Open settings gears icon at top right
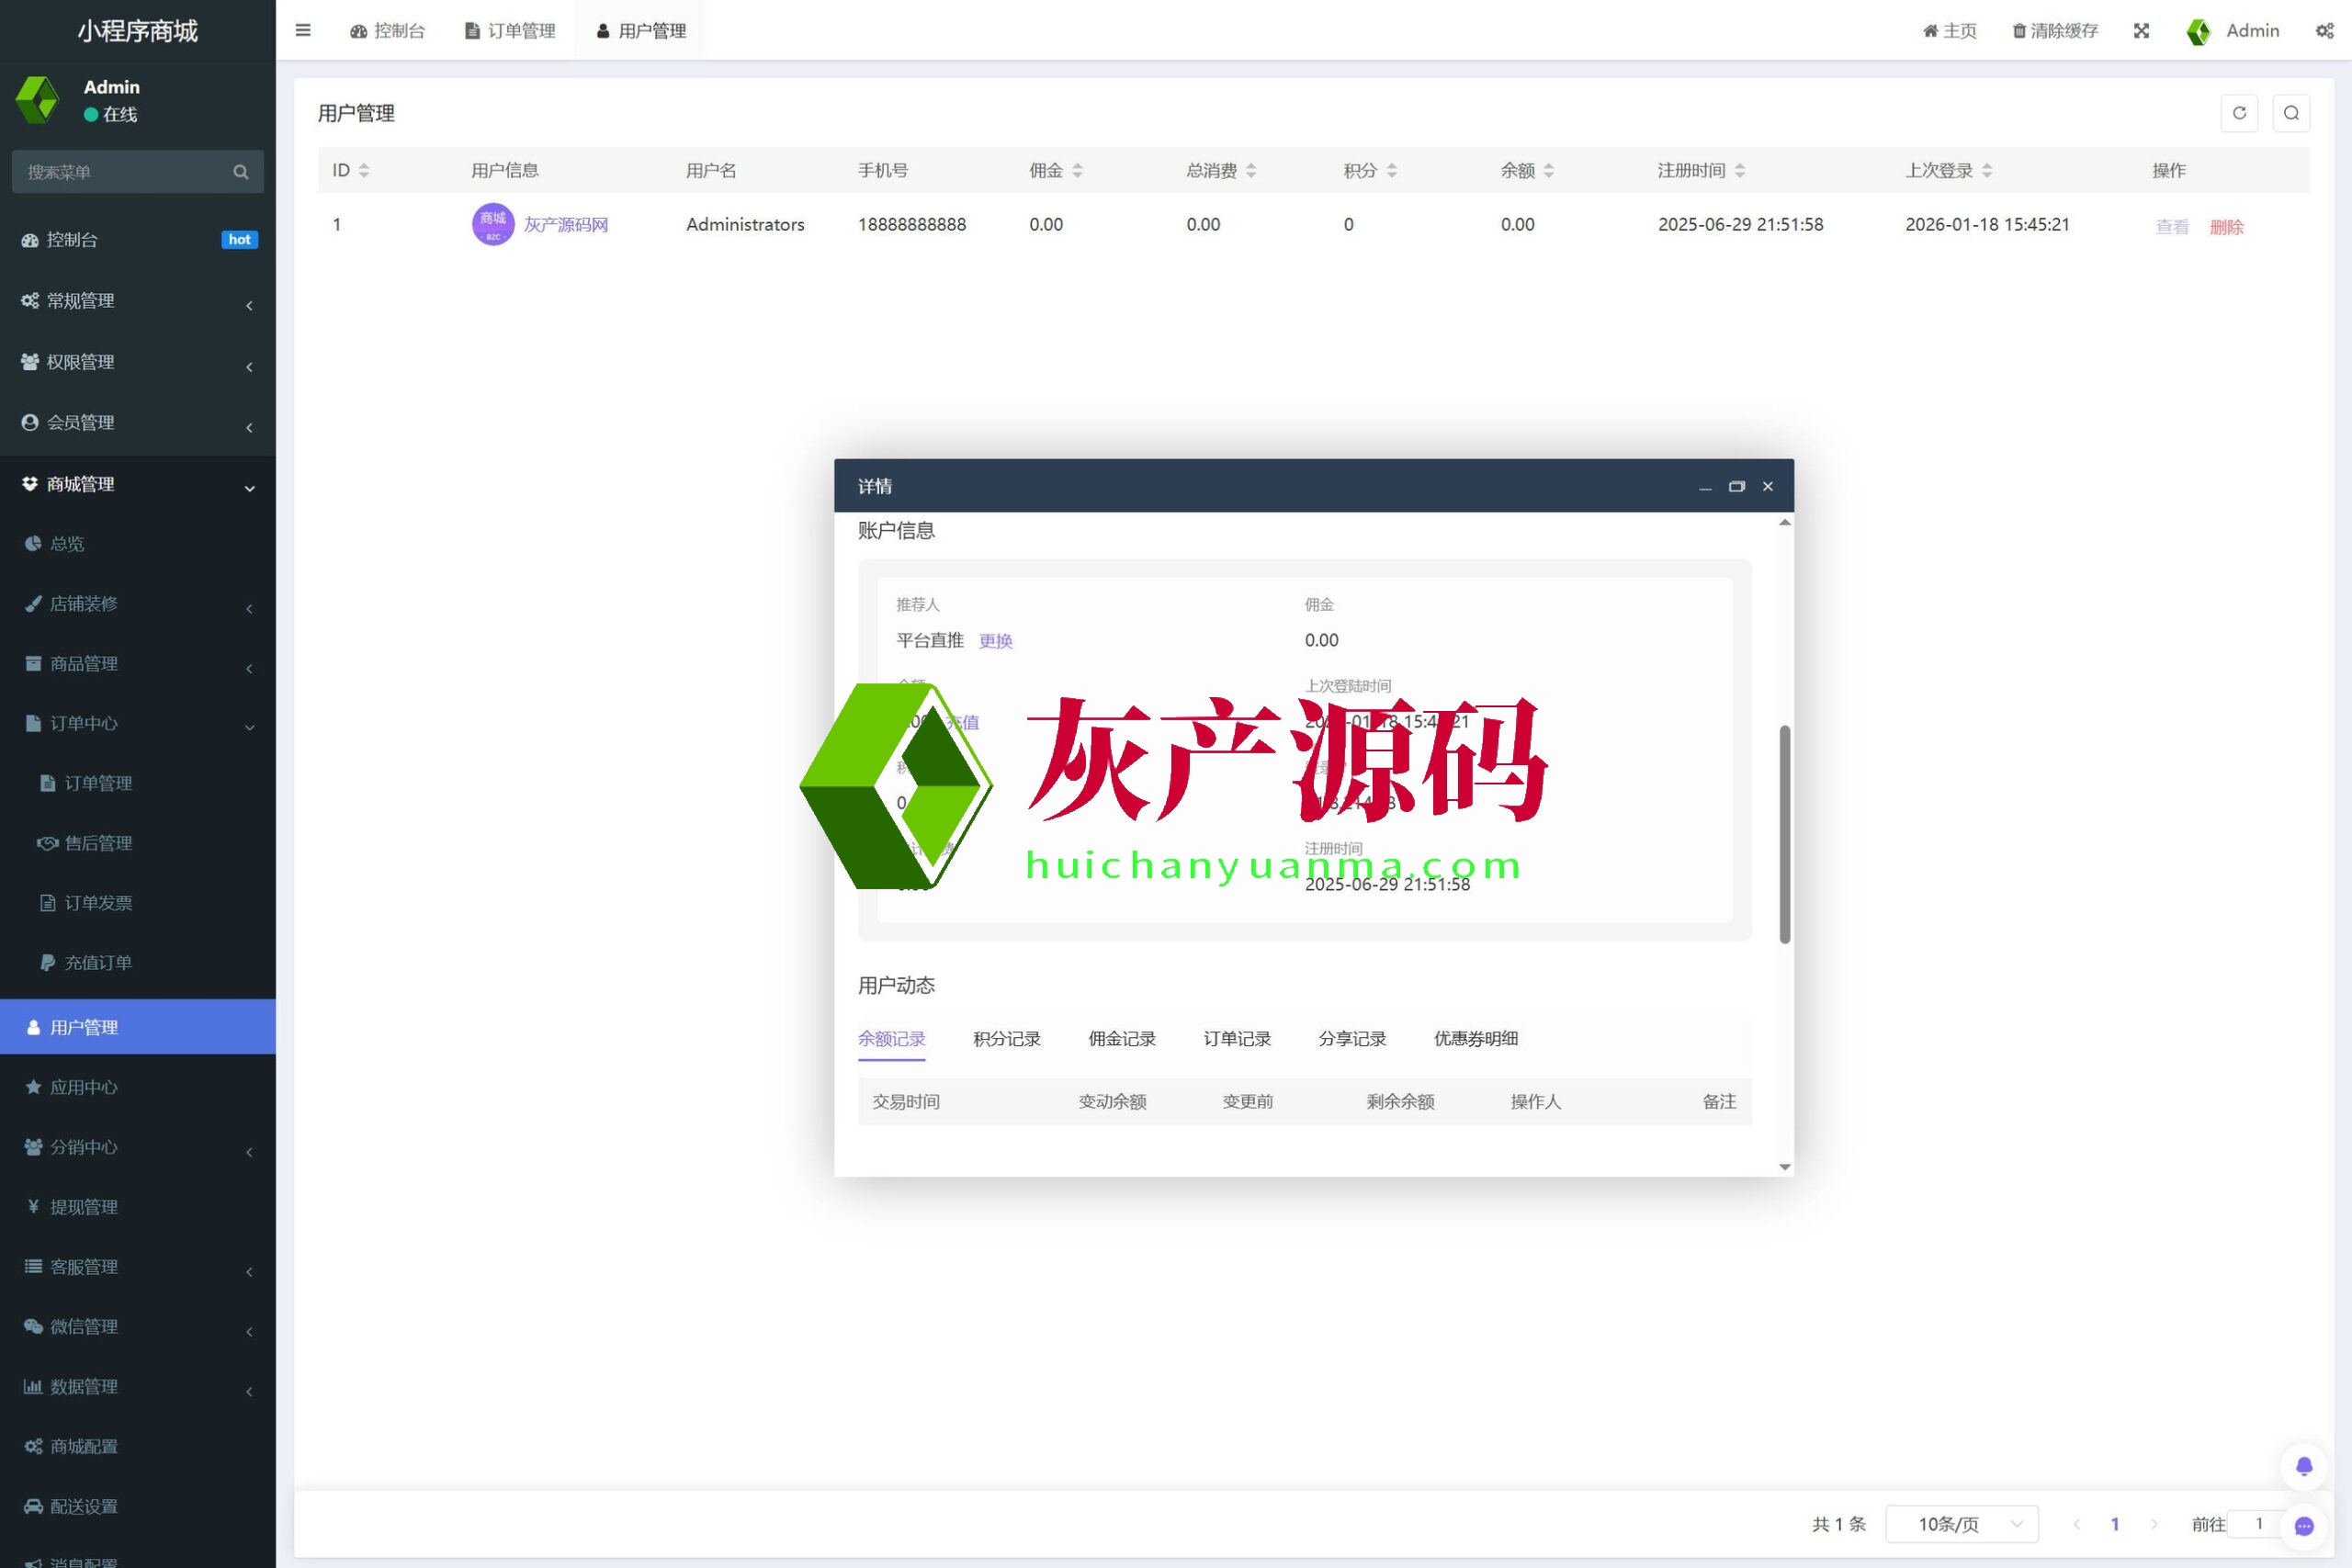The height and width of the screenshot is (1568, 2352). coord(2325,30)
